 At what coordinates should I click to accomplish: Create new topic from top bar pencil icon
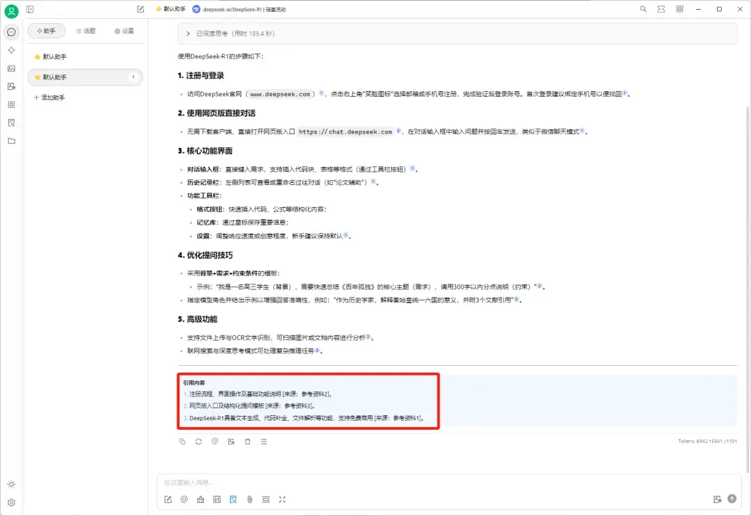140,9
